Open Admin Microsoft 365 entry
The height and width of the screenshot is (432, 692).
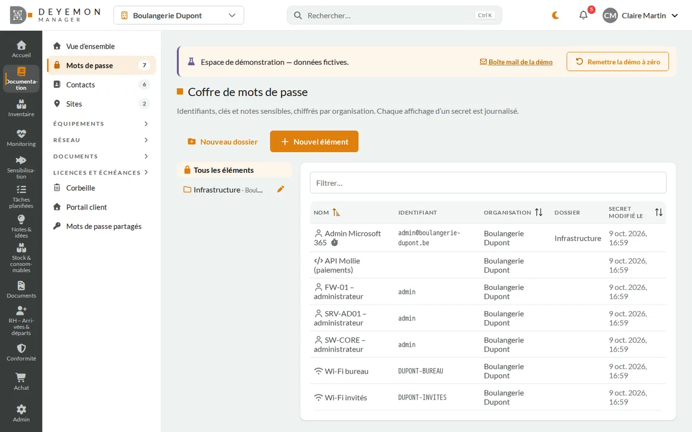347,238
